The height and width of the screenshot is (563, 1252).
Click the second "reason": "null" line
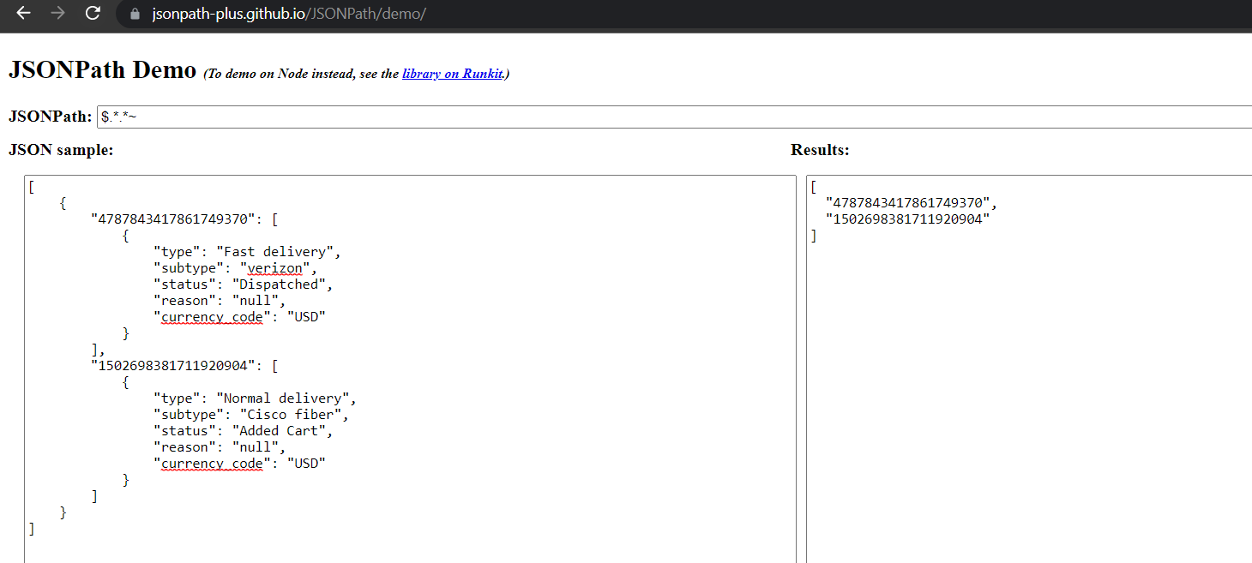click(220, 447)
